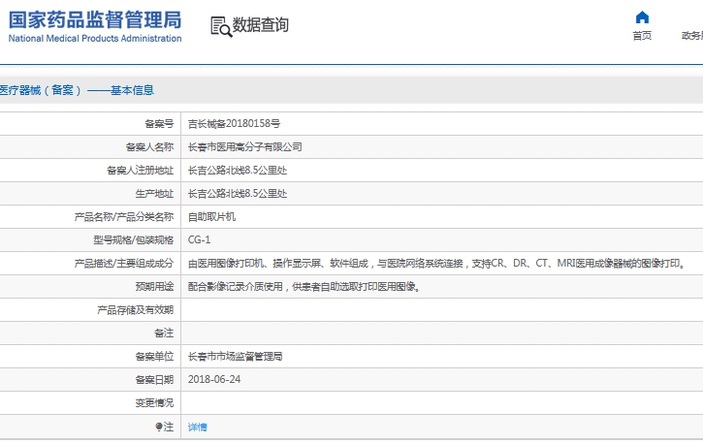This screenshot has height=444, width=703.
Task: Click the 产品存储及有效期 label
Action: (136, 310)
